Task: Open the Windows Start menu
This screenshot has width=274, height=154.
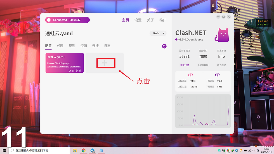Action: pos(4,150)
